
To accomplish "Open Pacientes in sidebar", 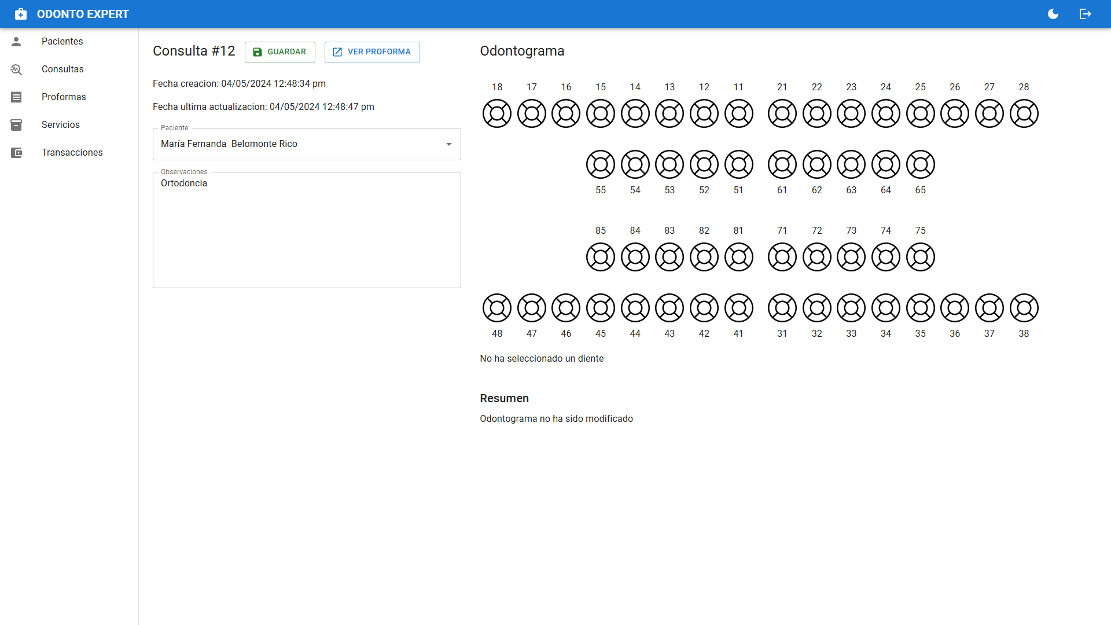I will point(62,42).
